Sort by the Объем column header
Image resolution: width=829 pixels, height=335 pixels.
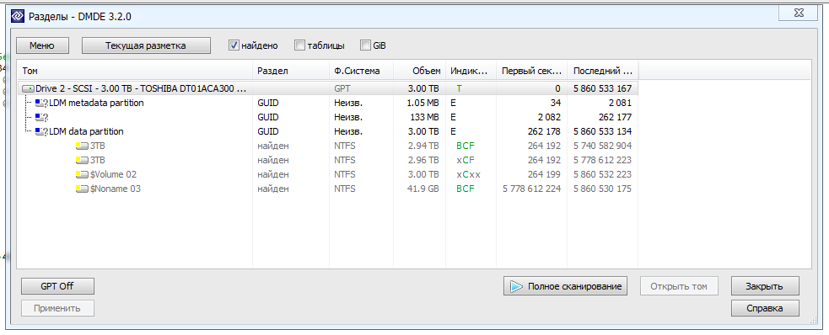(x=420, y=71)
